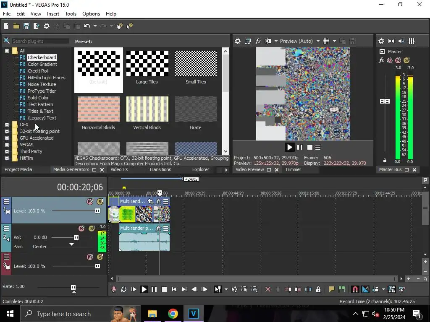
Task: Click in the Search plug-ins field
Action: point(40,41)
